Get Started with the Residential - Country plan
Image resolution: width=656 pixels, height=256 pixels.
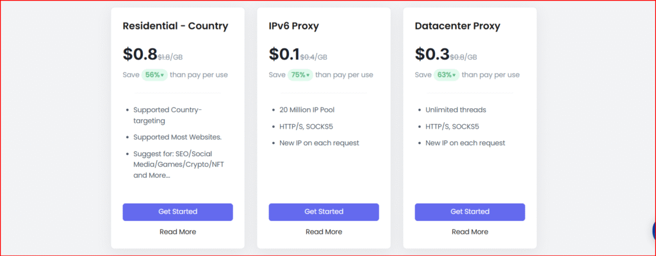[x=177, y=212]
